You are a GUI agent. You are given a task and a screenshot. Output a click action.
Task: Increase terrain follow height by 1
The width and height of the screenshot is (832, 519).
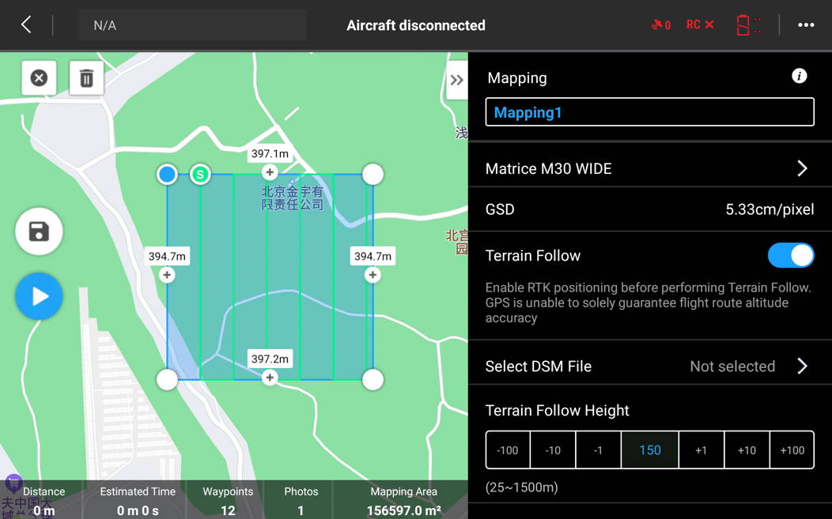point(701,450)
